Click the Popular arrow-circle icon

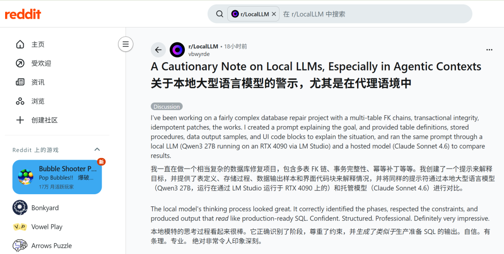click(x=20, y=63)
